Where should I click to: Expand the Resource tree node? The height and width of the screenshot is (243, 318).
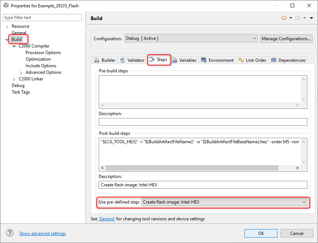tap(7, 27)
